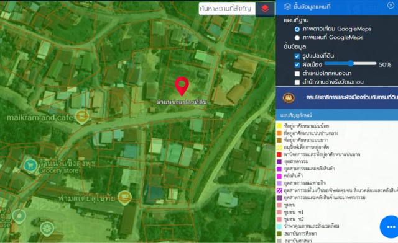Viewport: 398px width, 243px height.
Task: Click the department emblem logo
Action: 289,98
